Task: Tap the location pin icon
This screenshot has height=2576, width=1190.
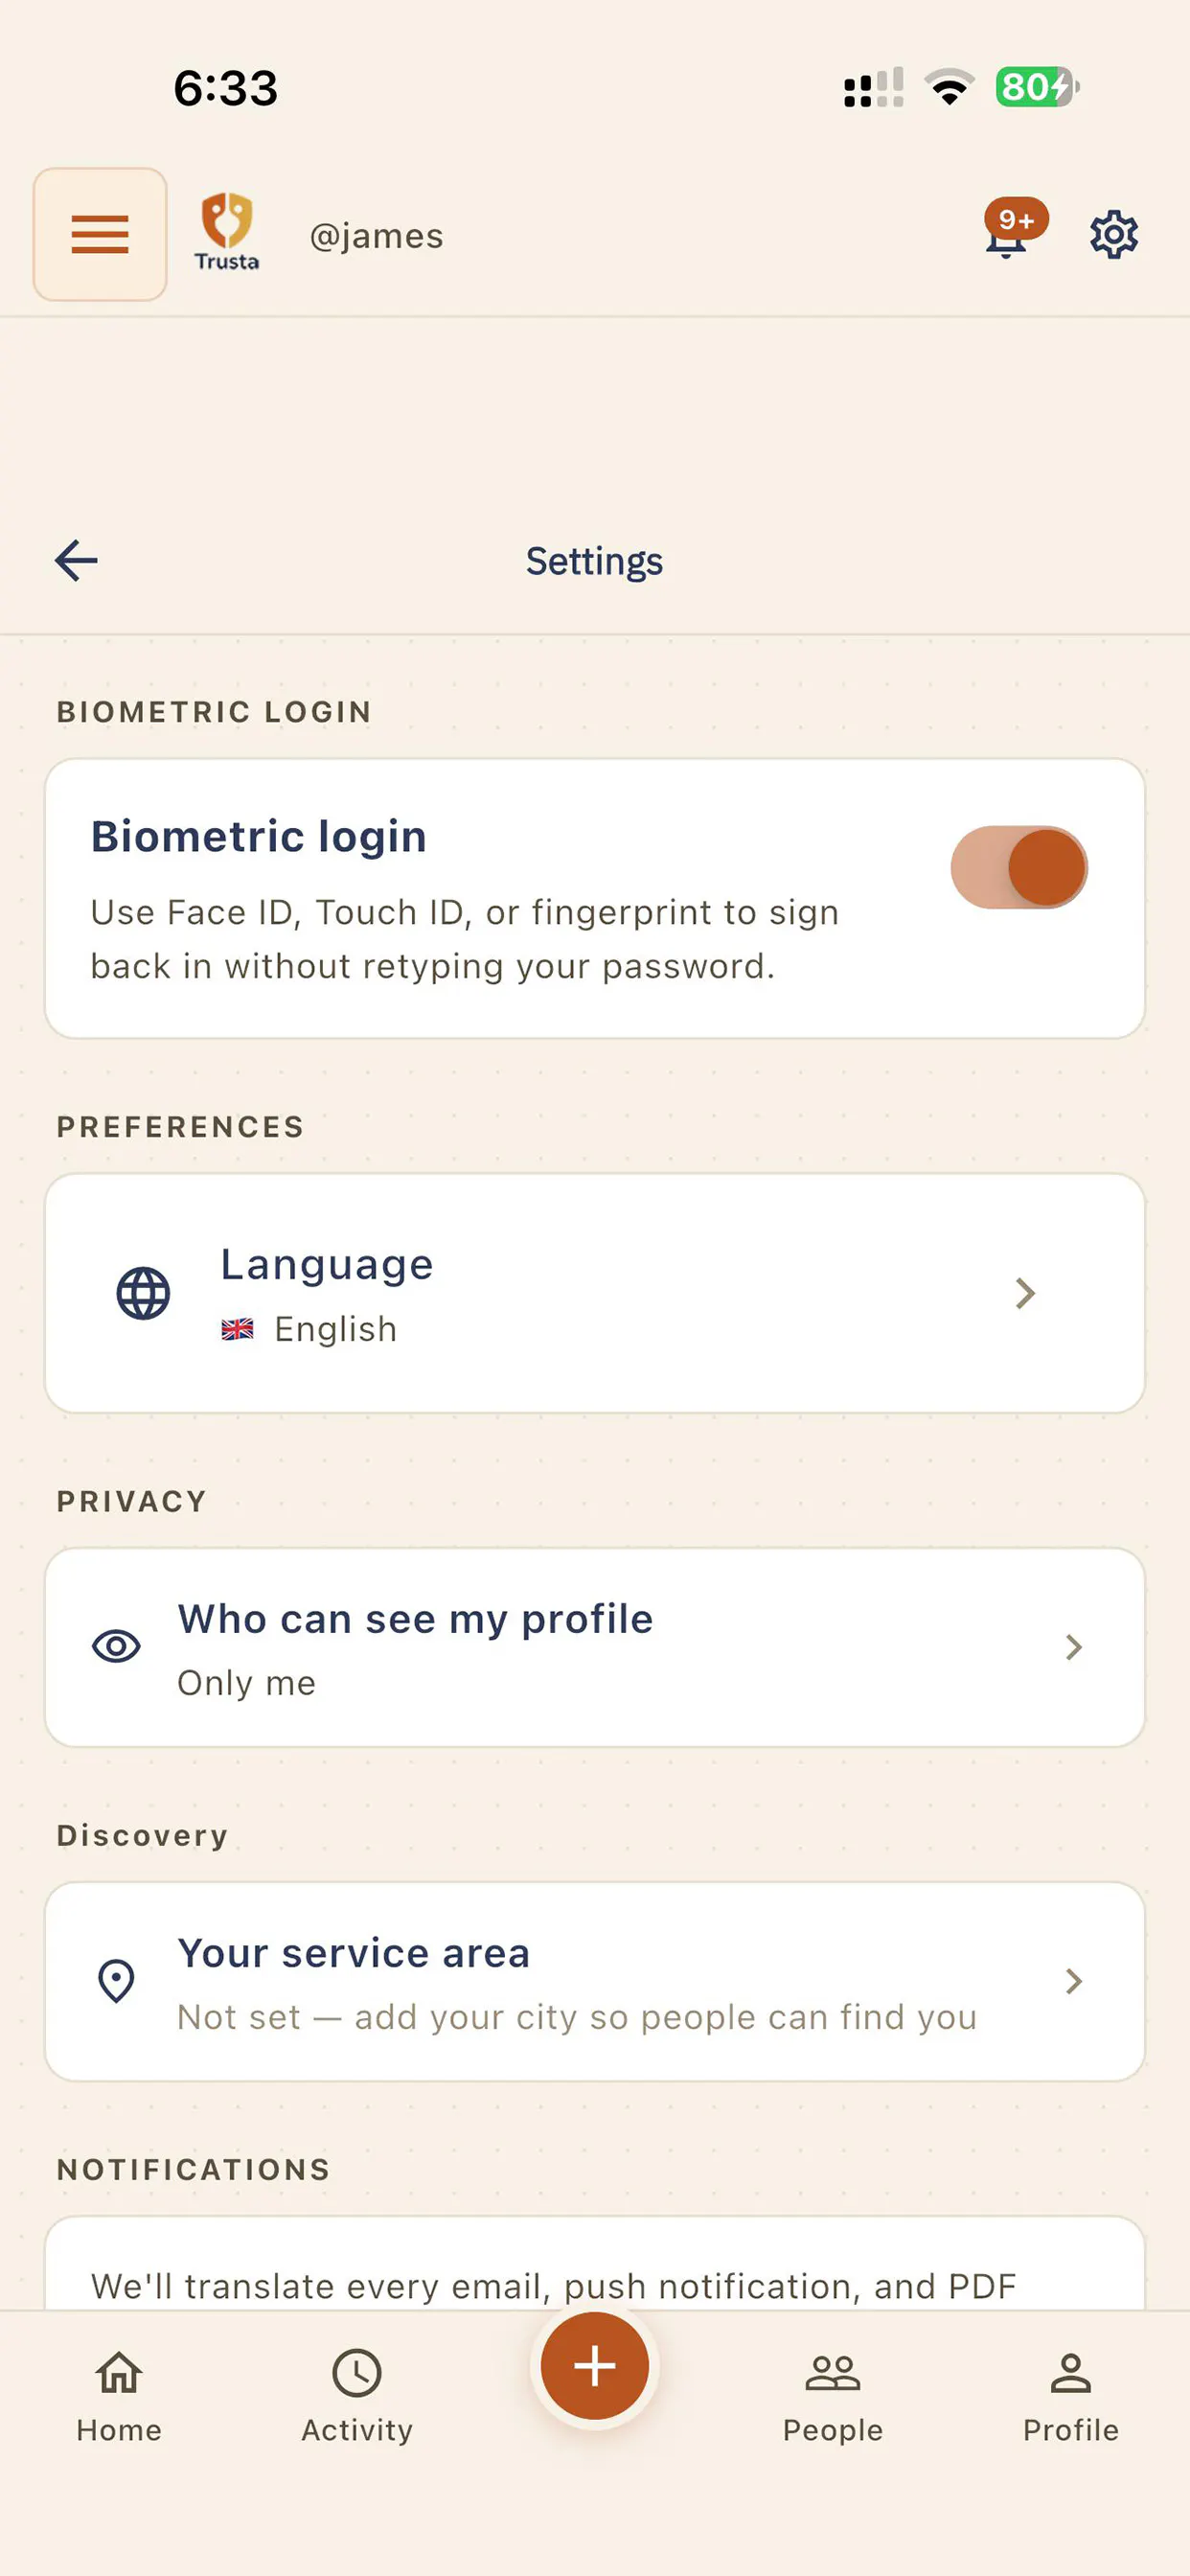Action: pyautogui.click(x=116, y=1980)
